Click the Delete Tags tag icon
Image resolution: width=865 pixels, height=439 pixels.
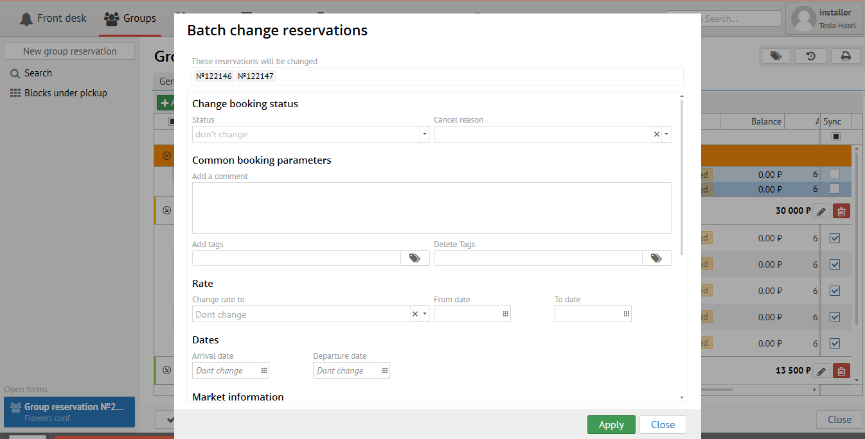656,258
